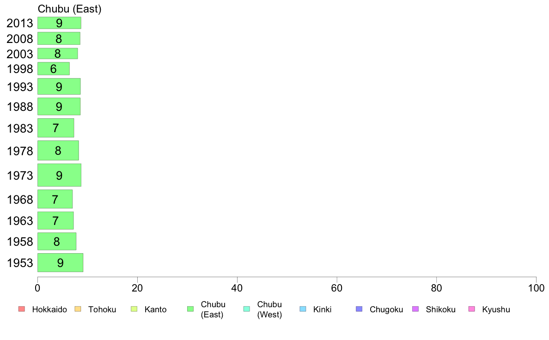Select the 1983 bar showing 7

55,128
